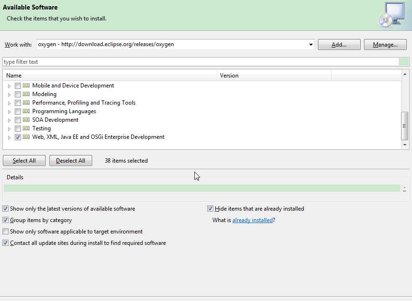Click the Details pane scroll stepper
412x301 pixels.
[404, 189]
